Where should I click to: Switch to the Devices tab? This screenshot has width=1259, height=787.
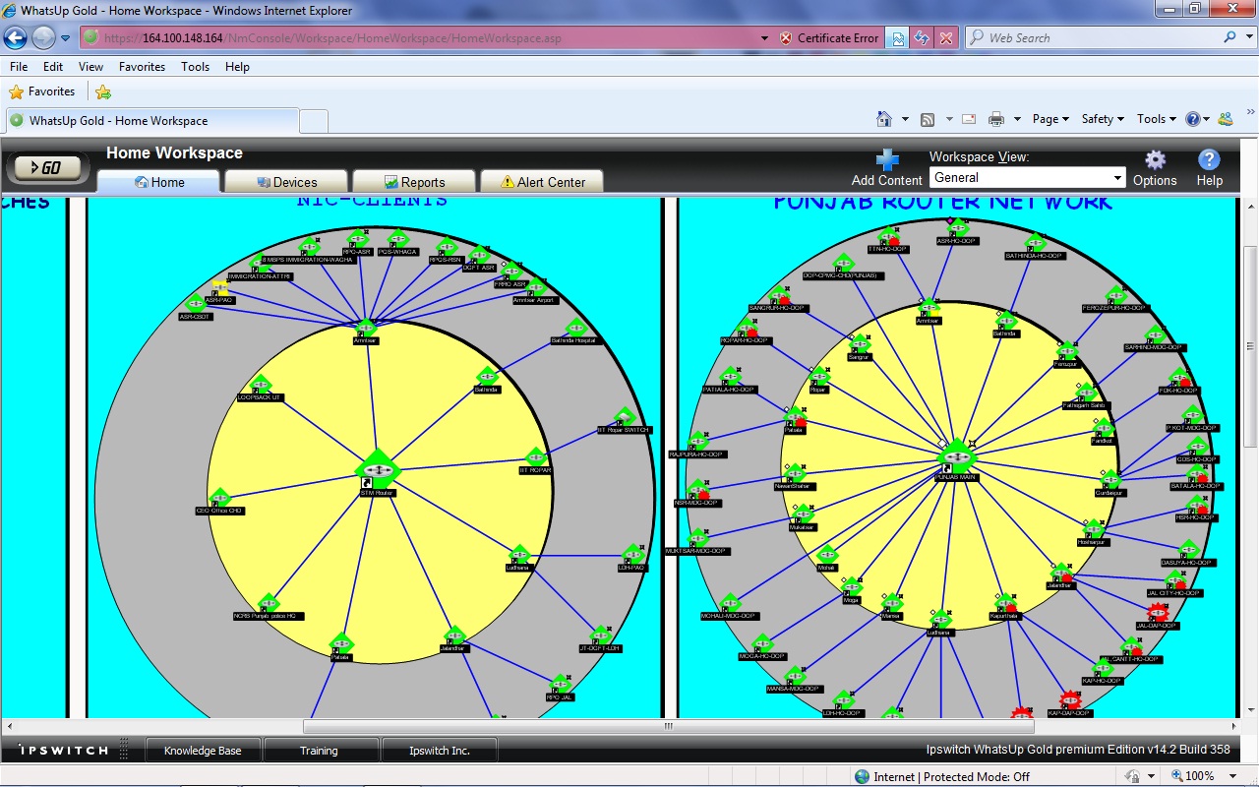tap(286, 182)
